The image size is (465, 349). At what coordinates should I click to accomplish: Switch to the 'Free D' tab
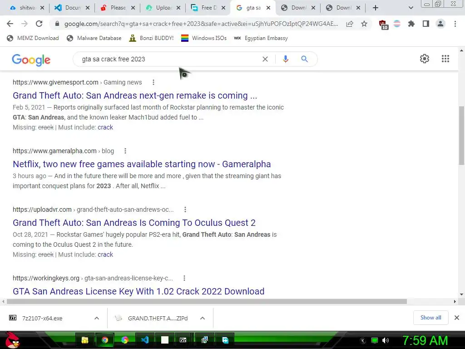[208, 8]
